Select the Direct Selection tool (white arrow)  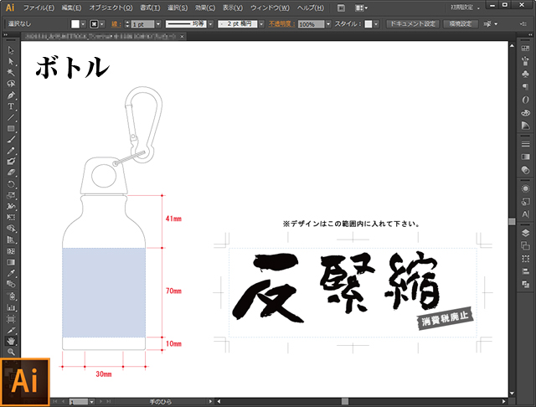[x=12, y=62]
